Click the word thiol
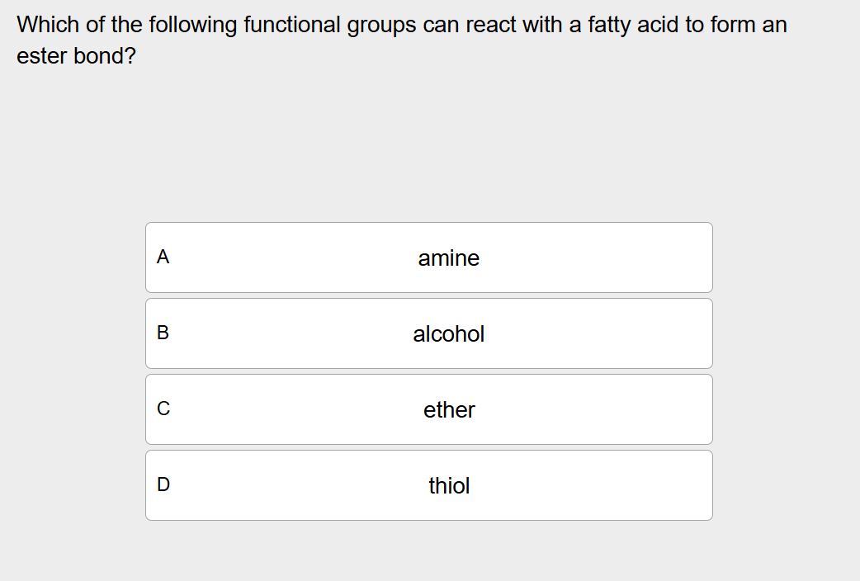The height and width of the screenshot is (581, 860). pyautogui.click(x=449, y=486)
